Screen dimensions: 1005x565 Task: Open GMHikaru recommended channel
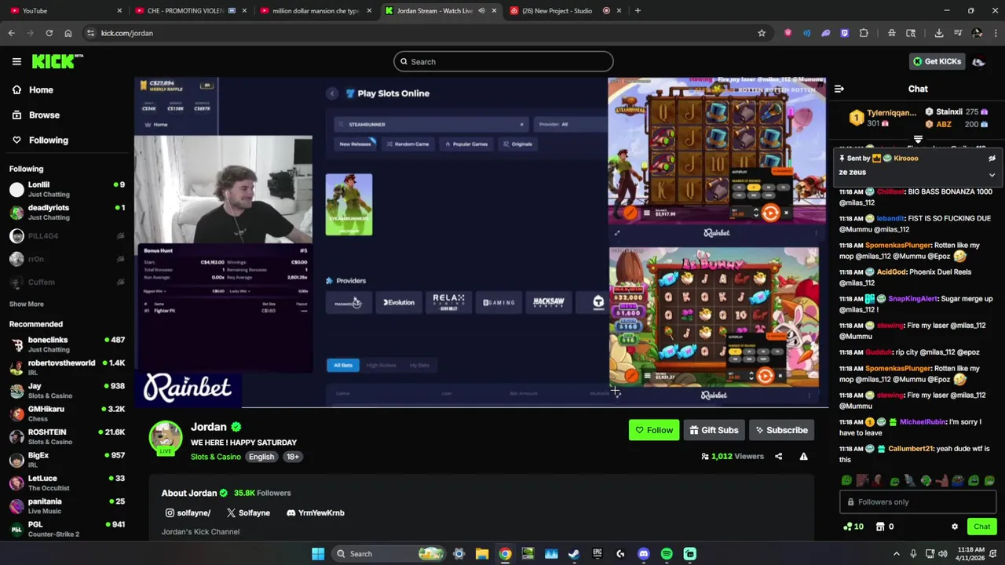coord(67,414)
